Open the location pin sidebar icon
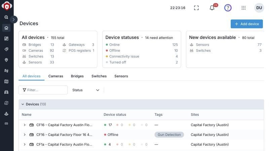Image resolution: width=269 pixels, height=151 pixels. pyautogui.click(x=6, y=60)
